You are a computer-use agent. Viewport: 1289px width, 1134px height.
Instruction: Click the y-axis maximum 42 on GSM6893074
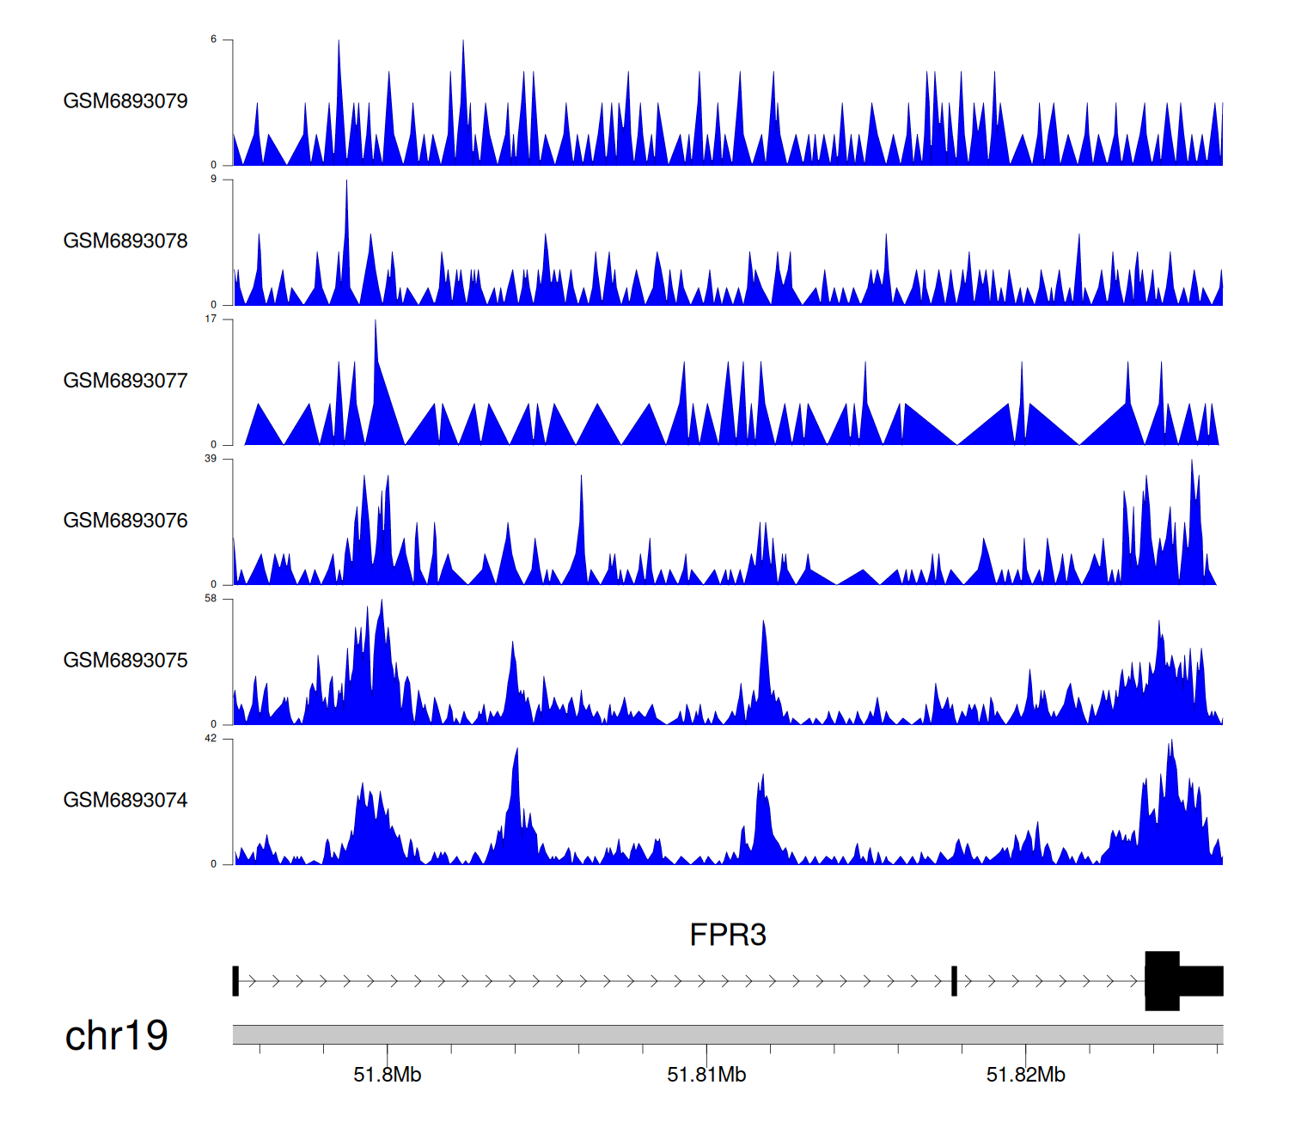click(x=211, y=739)
